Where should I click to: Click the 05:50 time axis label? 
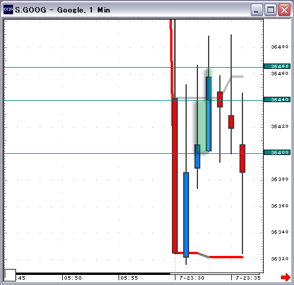(x=73, y=278)
